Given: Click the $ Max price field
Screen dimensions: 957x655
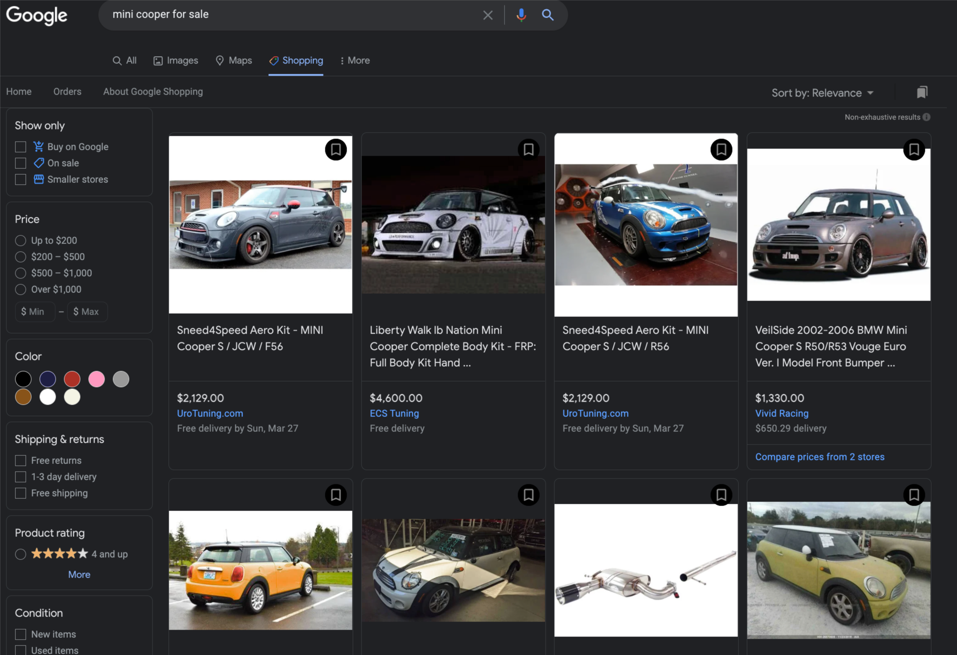Looking at the screenshot, I should point(87,311).
